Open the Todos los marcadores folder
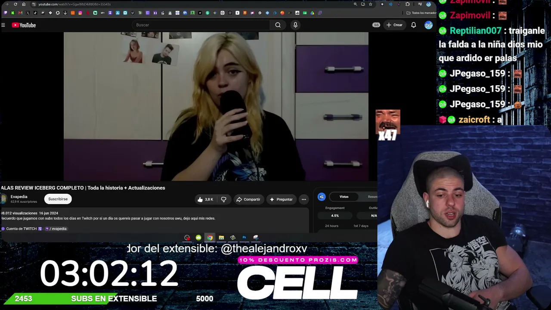 pos(421,13)
